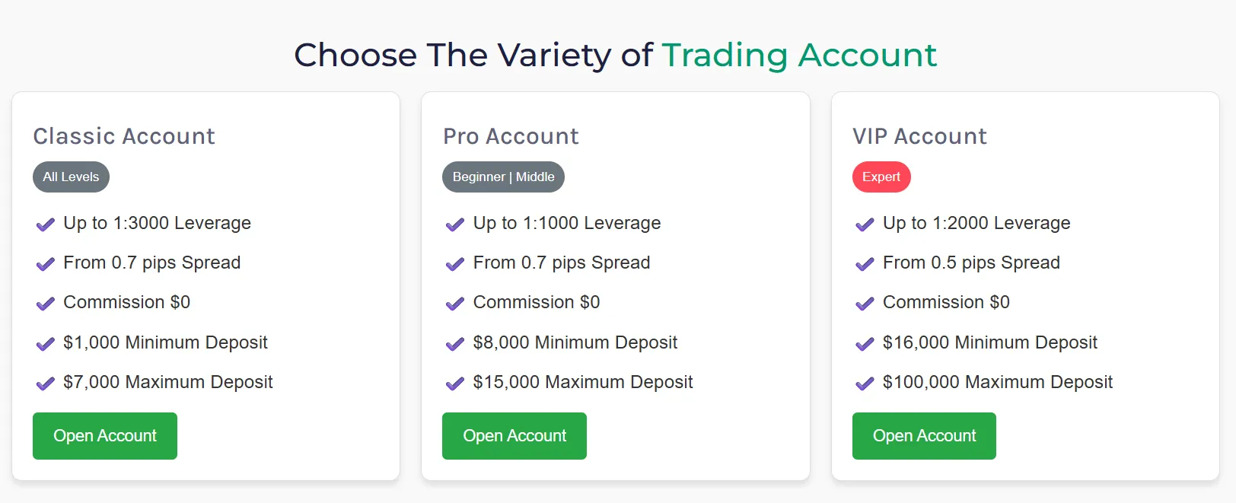
Task: Click checkmark next to $8,000 Minimum Deposit
Action: point(455,344)
